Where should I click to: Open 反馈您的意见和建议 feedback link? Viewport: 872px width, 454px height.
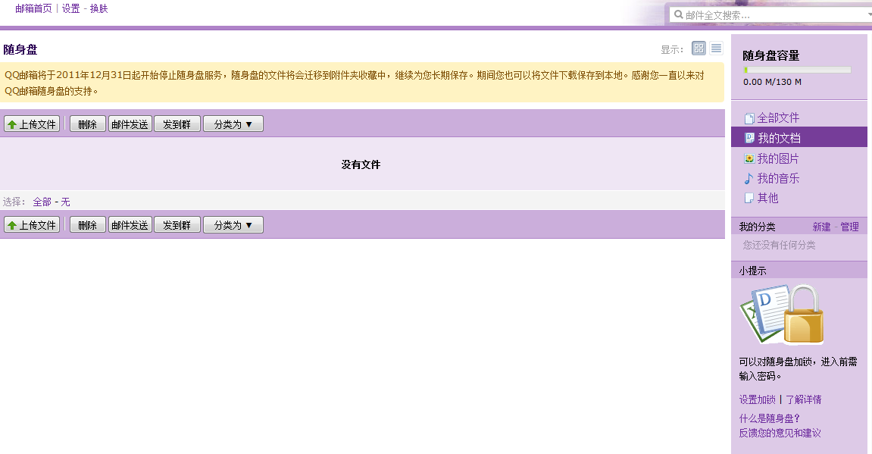(780, 433)
